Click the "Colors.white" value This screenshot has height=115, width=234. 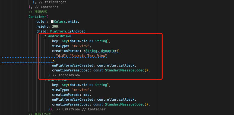(x=66, y=22)
